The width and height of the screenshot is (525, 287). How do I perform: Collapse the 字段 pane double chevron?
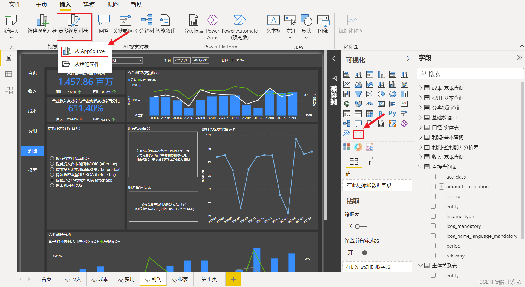[x=519, y=58]
